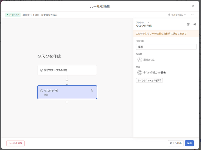This screenshot has height=150, width=201.
Task: Click the ルールを編集 dialog title
Action: pos(100,6)
